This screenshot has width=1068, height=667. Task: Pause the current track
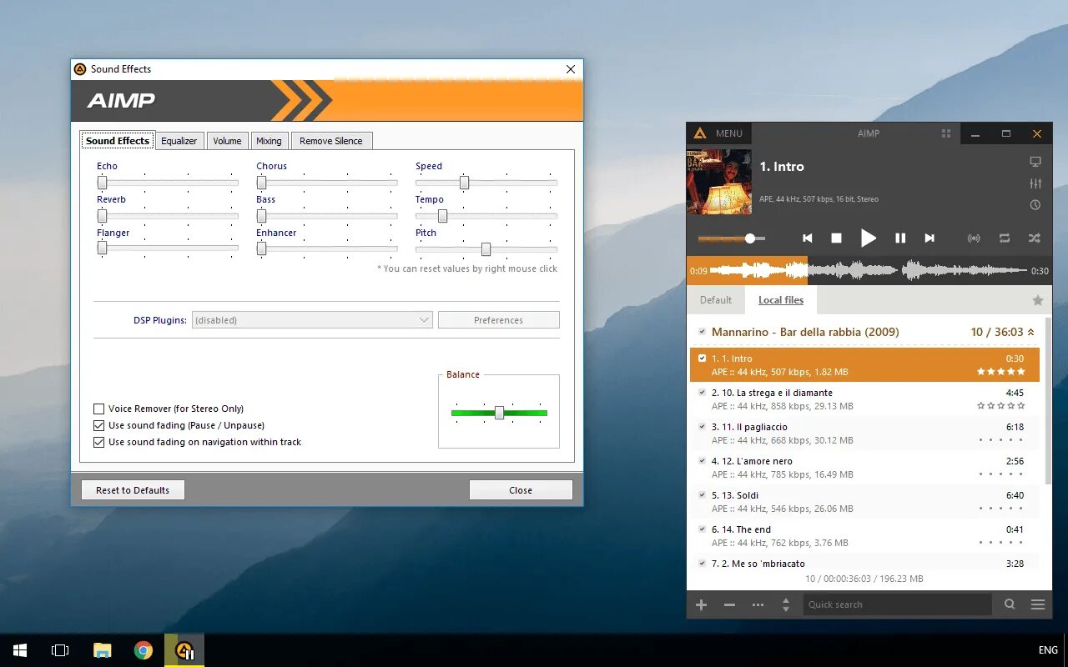click(900, 238)
